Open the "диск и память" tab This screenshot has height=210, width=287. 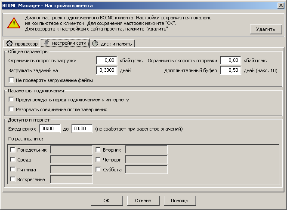click(113, 43)
